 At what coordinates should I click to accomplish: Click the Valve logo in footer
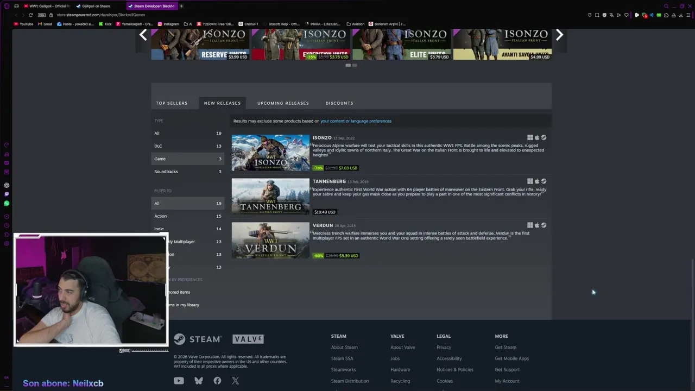pos(248,339)
